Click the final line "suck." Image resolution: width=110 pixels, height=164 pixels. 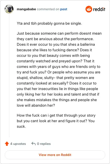(21, 126)
